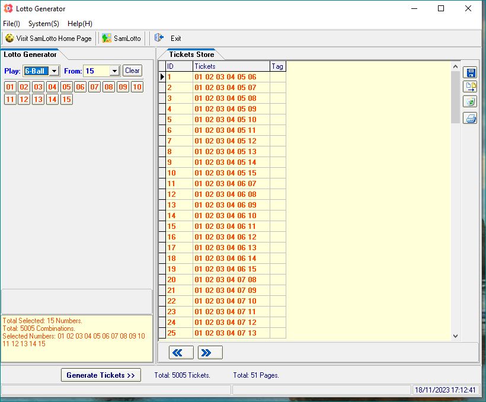This screenshot has width=486, height=402.
Task: Click the recycle bin delete icon
Action: click(470, 101)
